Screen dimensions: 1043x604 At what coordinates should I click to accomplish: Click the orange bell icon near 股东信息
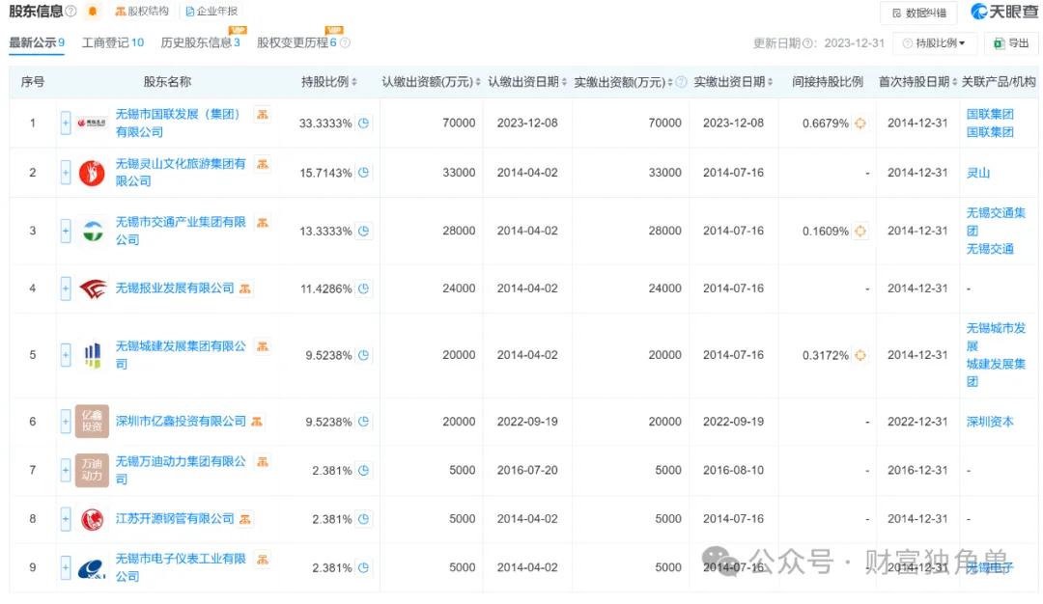coord(93,12)
